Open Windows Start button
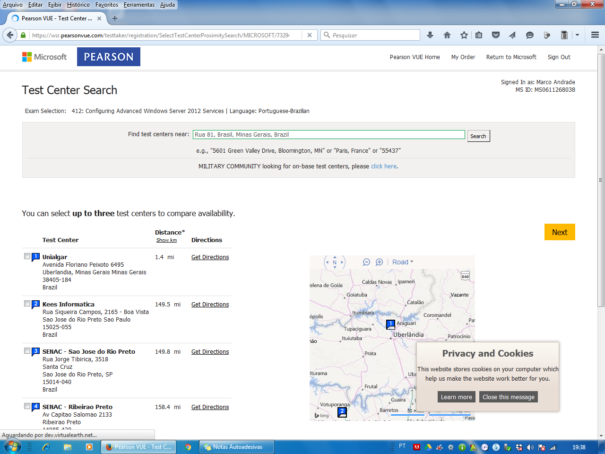This screenshot has height=454, width=605. [x=12, y=446]
